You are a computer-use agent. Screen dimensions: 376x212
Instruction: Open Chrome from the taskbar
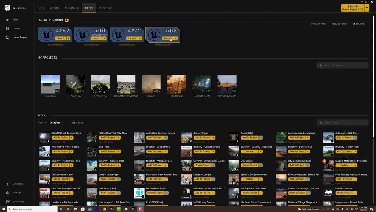click(104, 209)
